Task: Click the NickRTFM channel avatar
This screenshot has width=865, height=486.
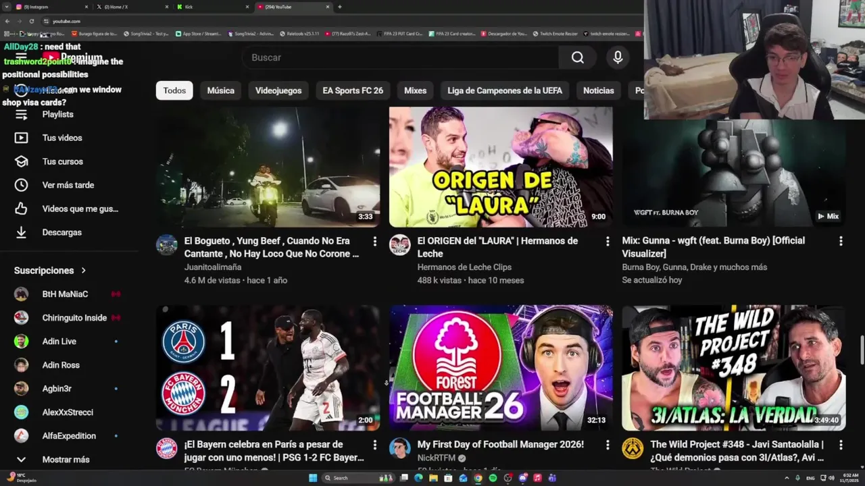Action: tap(400, 448)
